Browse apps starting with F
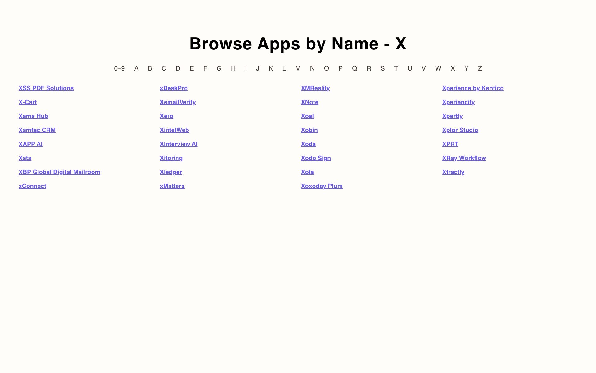Screen dimensions: 596x373 point(205,68)
